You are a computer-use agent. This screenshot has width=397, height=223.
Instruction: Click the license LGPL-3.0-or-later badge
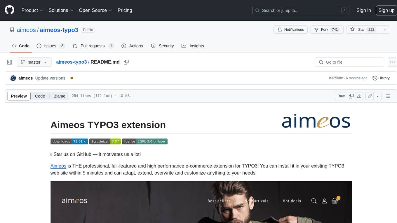click(x=144, y=141)
